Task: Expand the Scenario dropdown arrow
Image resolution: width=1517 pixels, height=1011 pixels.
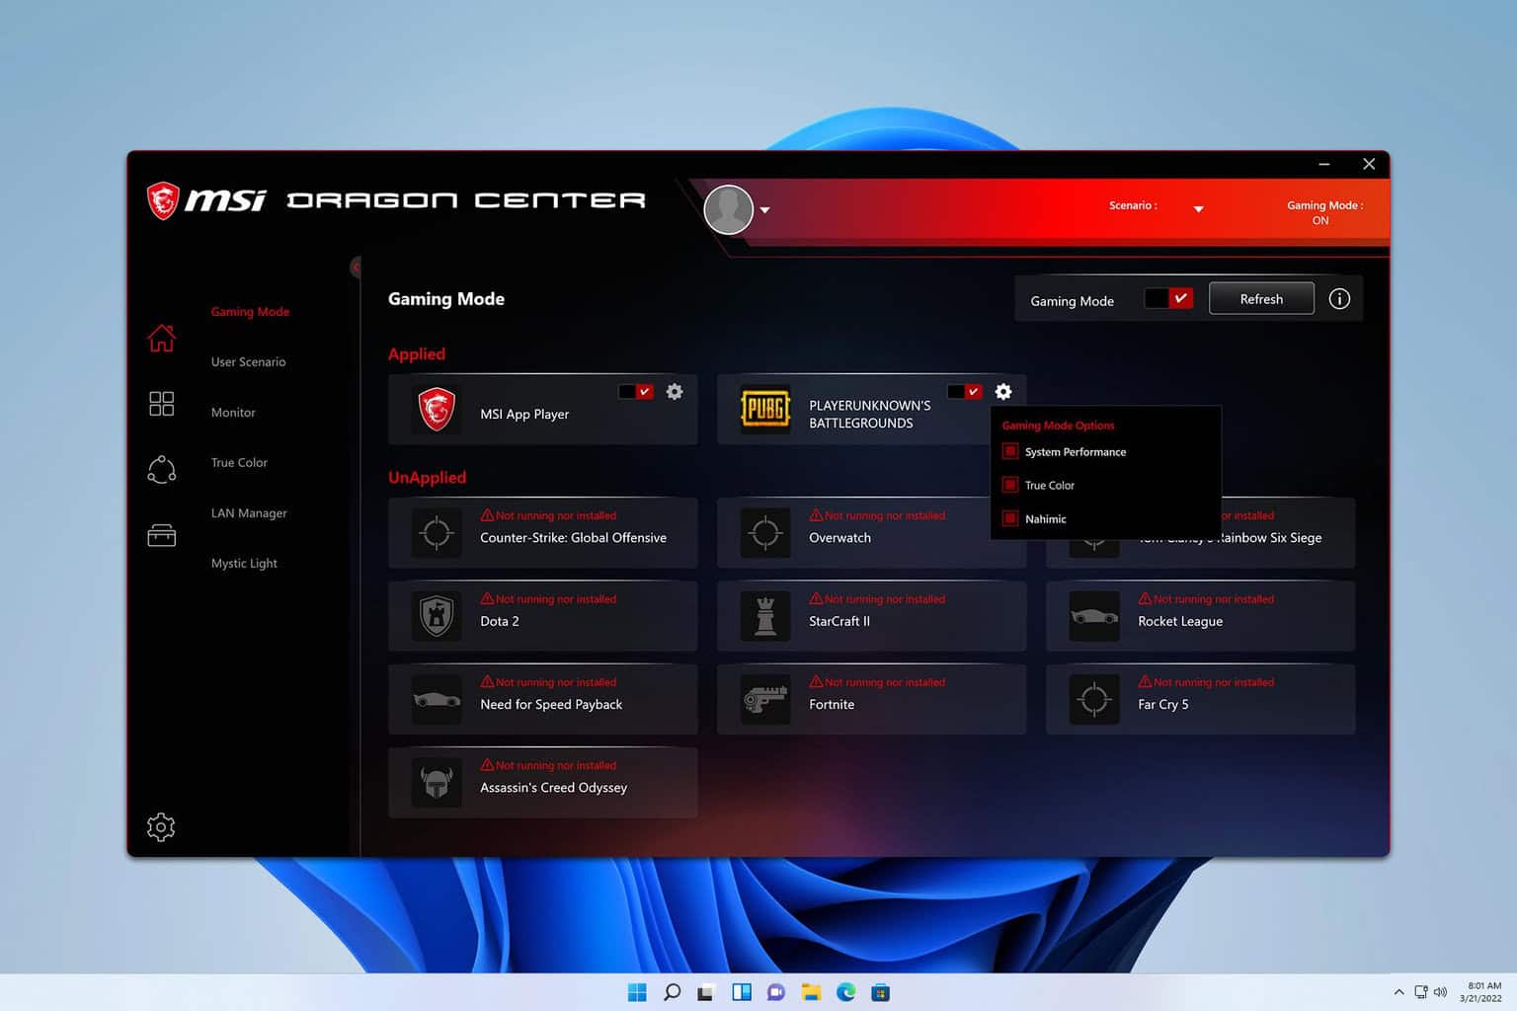Action: 1198,209
